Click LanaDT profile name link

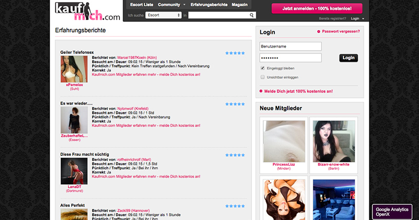(74, 187)
